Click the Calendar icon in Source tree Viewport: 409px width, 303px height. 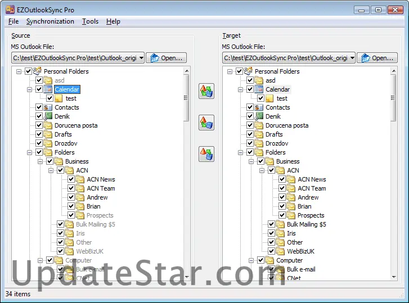[x=48, y=89]
